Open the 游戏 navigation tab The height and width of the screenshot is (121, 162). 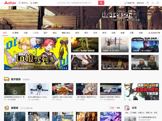(x=77, y=33)
